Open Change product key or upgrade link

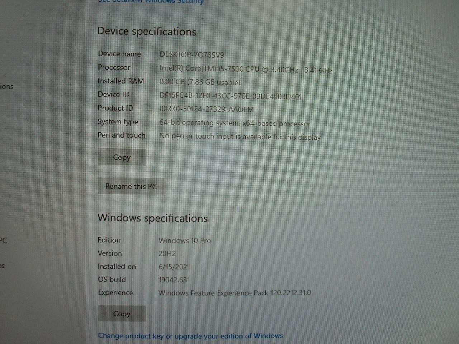coord(190,336)
